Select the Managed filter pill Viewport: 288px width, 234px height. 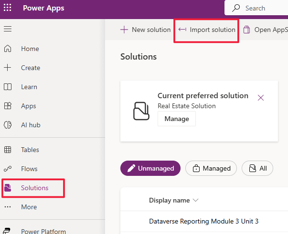[x=211, y=168]
